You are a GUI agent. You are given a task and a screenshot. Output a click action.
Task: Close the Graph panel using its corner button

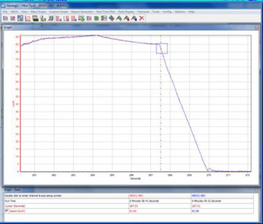257,28
